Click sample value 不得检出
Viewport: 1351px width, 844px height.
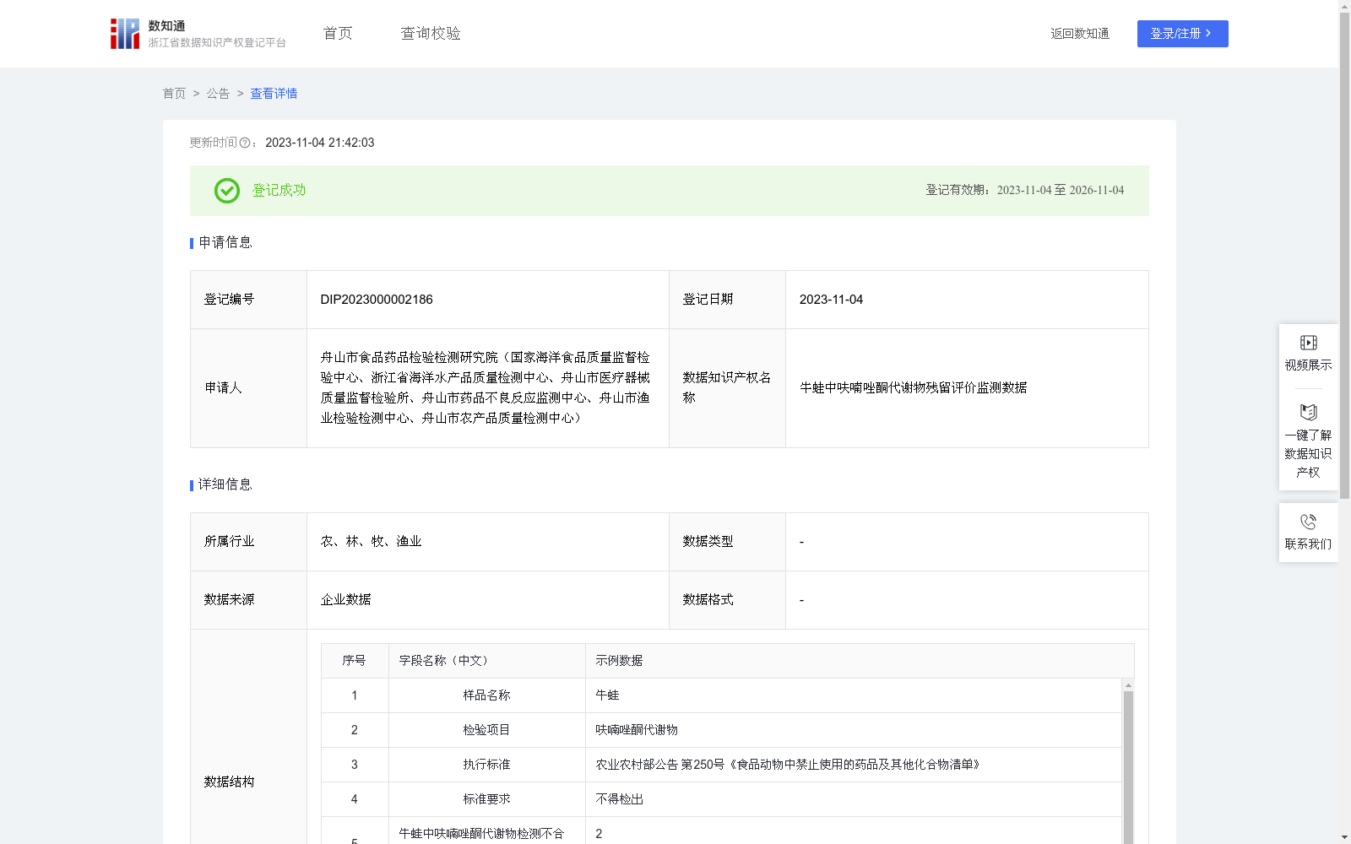click(619, 799)
